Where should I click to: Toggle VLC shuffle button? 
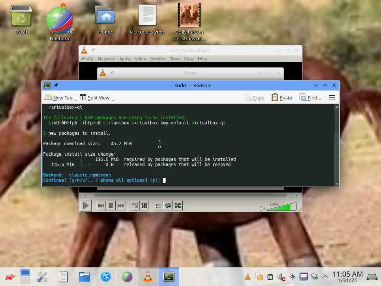coord(177,206)
